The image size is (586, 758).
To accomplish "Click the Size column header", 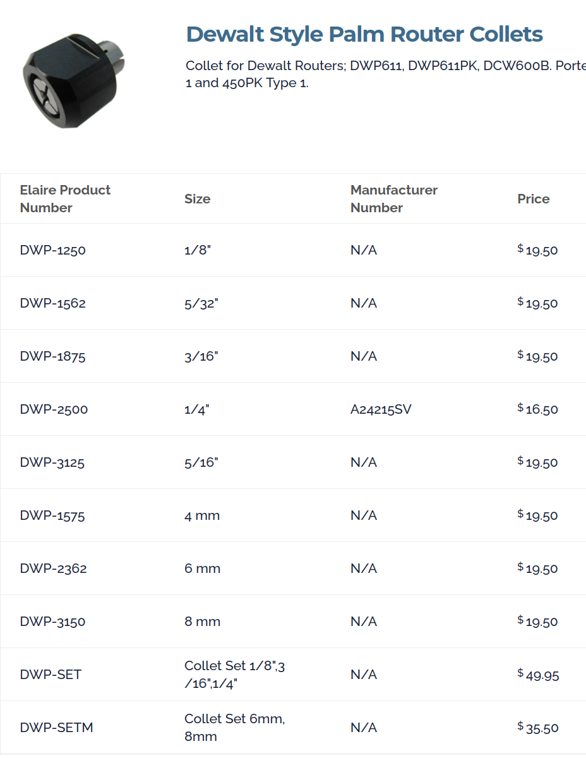I will click(197, 199).
